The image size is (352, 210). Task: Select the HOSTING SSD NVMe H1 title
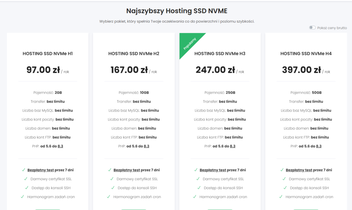point(47,54)
